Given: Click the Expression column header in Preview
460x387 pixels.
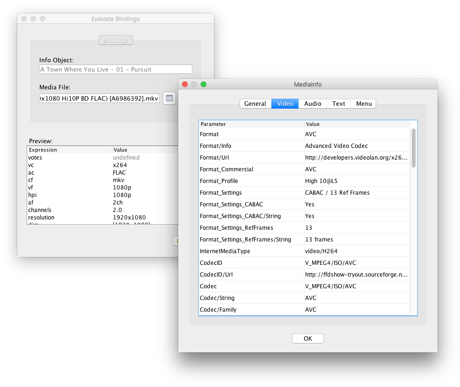Looking at the screenshot, I should (x=70, y=150).
